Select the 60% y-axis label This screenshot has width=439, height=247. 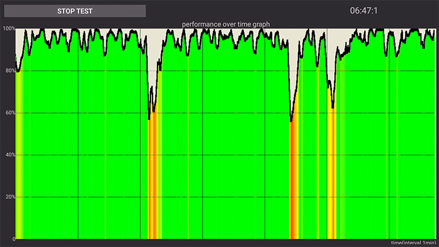tap(8, 113)
